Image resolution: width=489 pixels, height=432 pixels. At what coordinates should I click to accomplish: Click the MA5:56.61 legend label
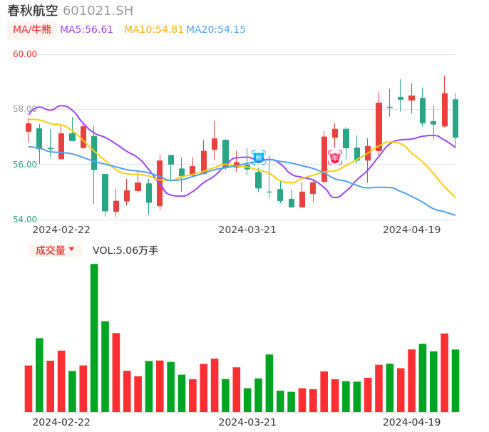pos(86,30)
